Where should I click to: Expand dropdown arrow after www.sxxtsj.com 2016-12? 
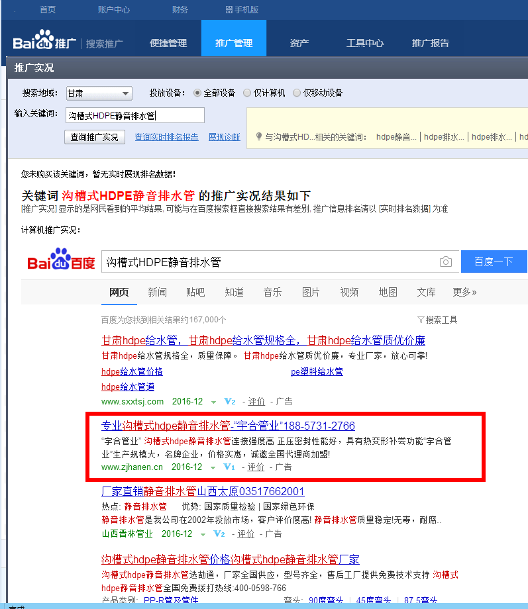tap(213, 402)
